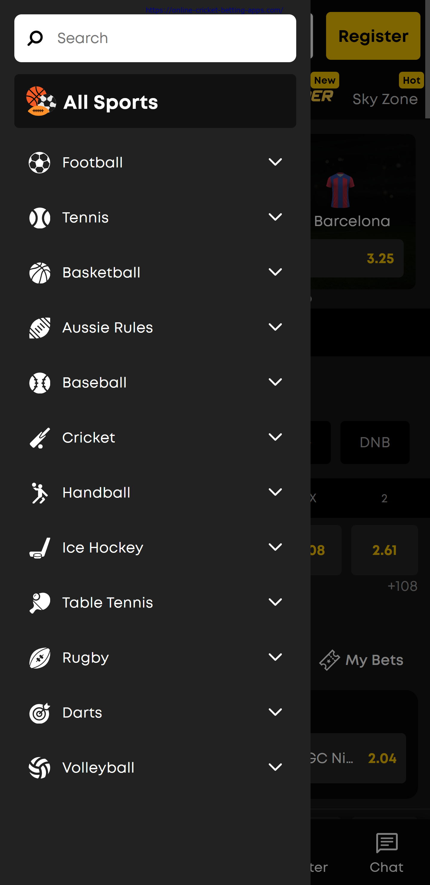Switch to the Sky Zone tab

coord(385,99)
